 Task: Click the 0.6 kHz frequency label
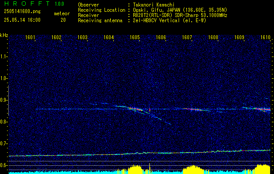tap(3, 165)
